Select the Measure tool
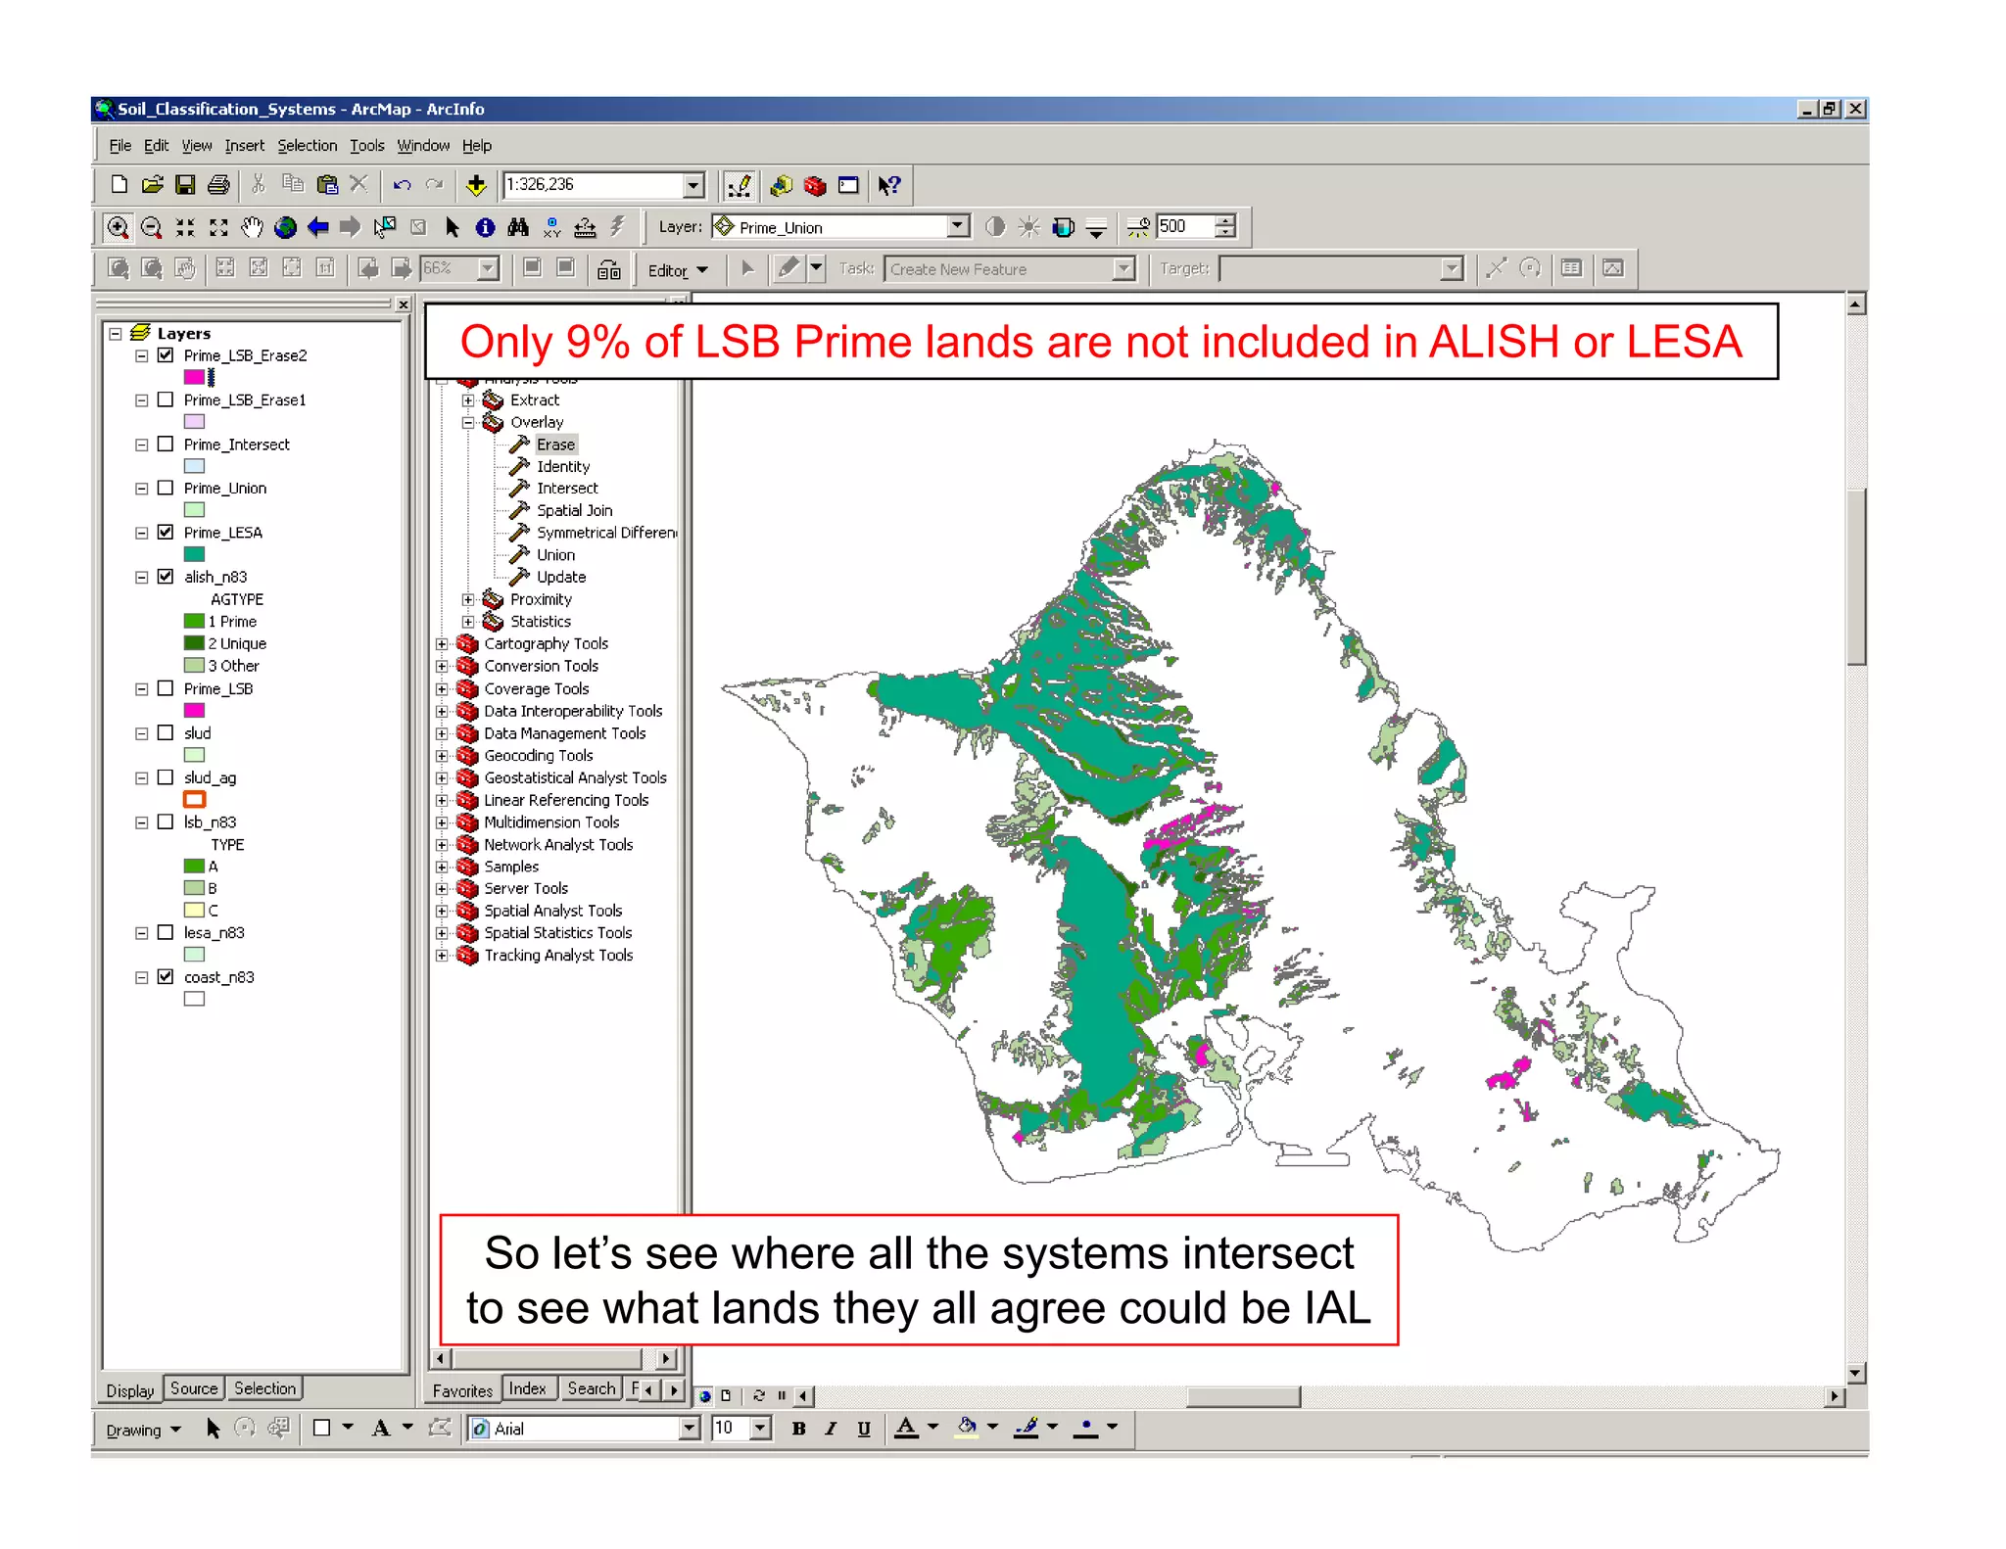 585,227
